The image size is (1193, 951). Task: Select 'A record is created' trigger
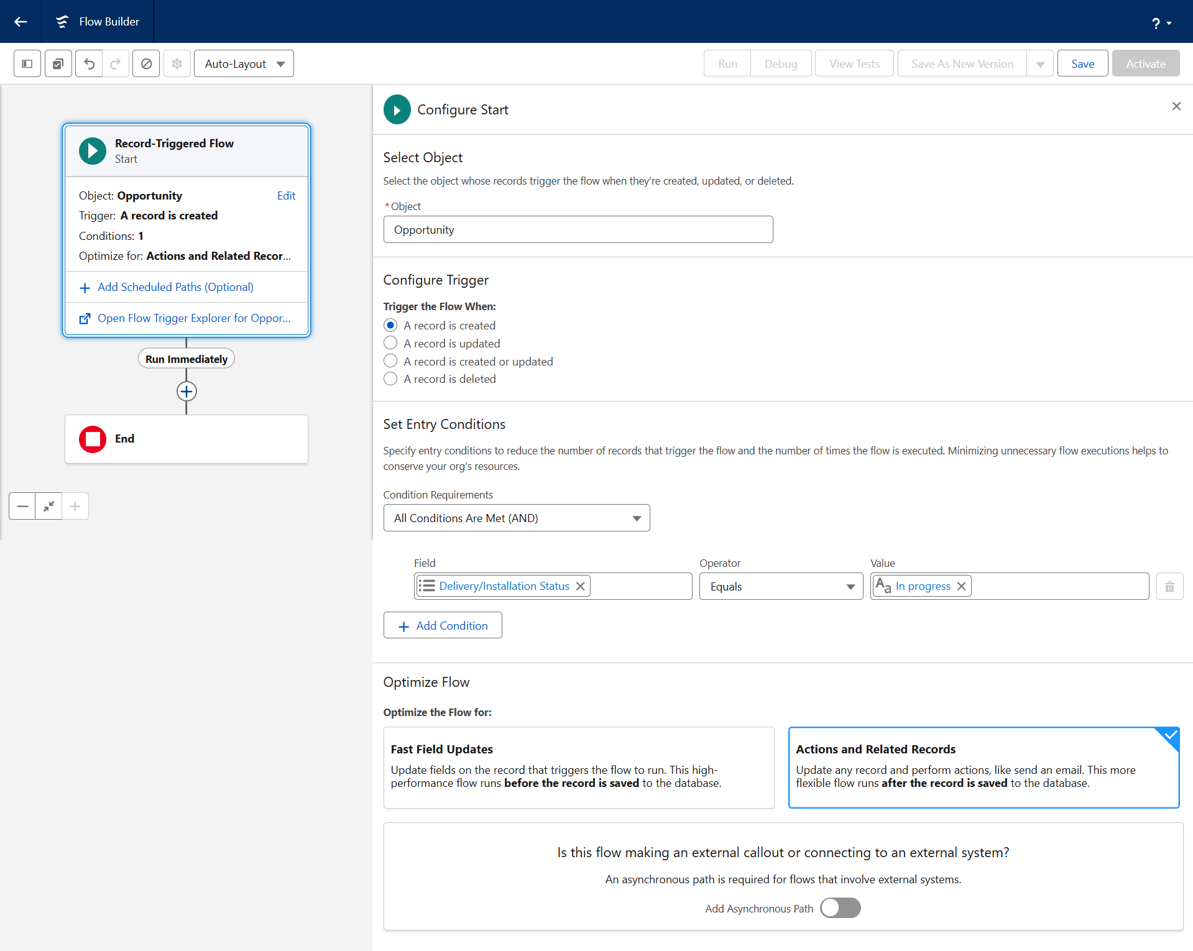click(390, 325)
